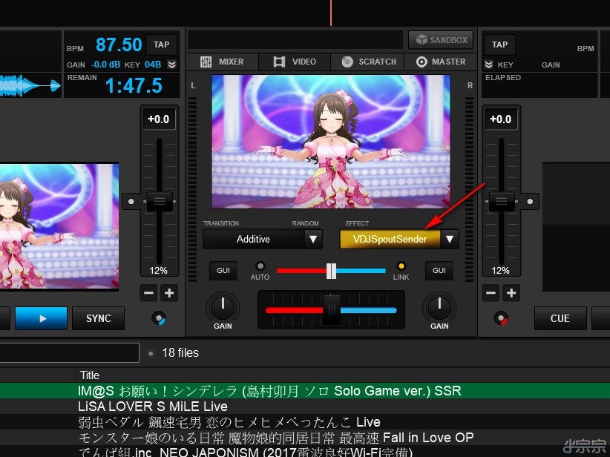Tap the left deck TAP button

point(162,44)
